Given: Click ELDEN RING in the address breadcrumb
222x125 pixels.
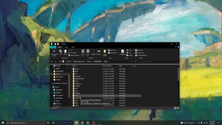Looking at the screenshot, I should (97, 61).
